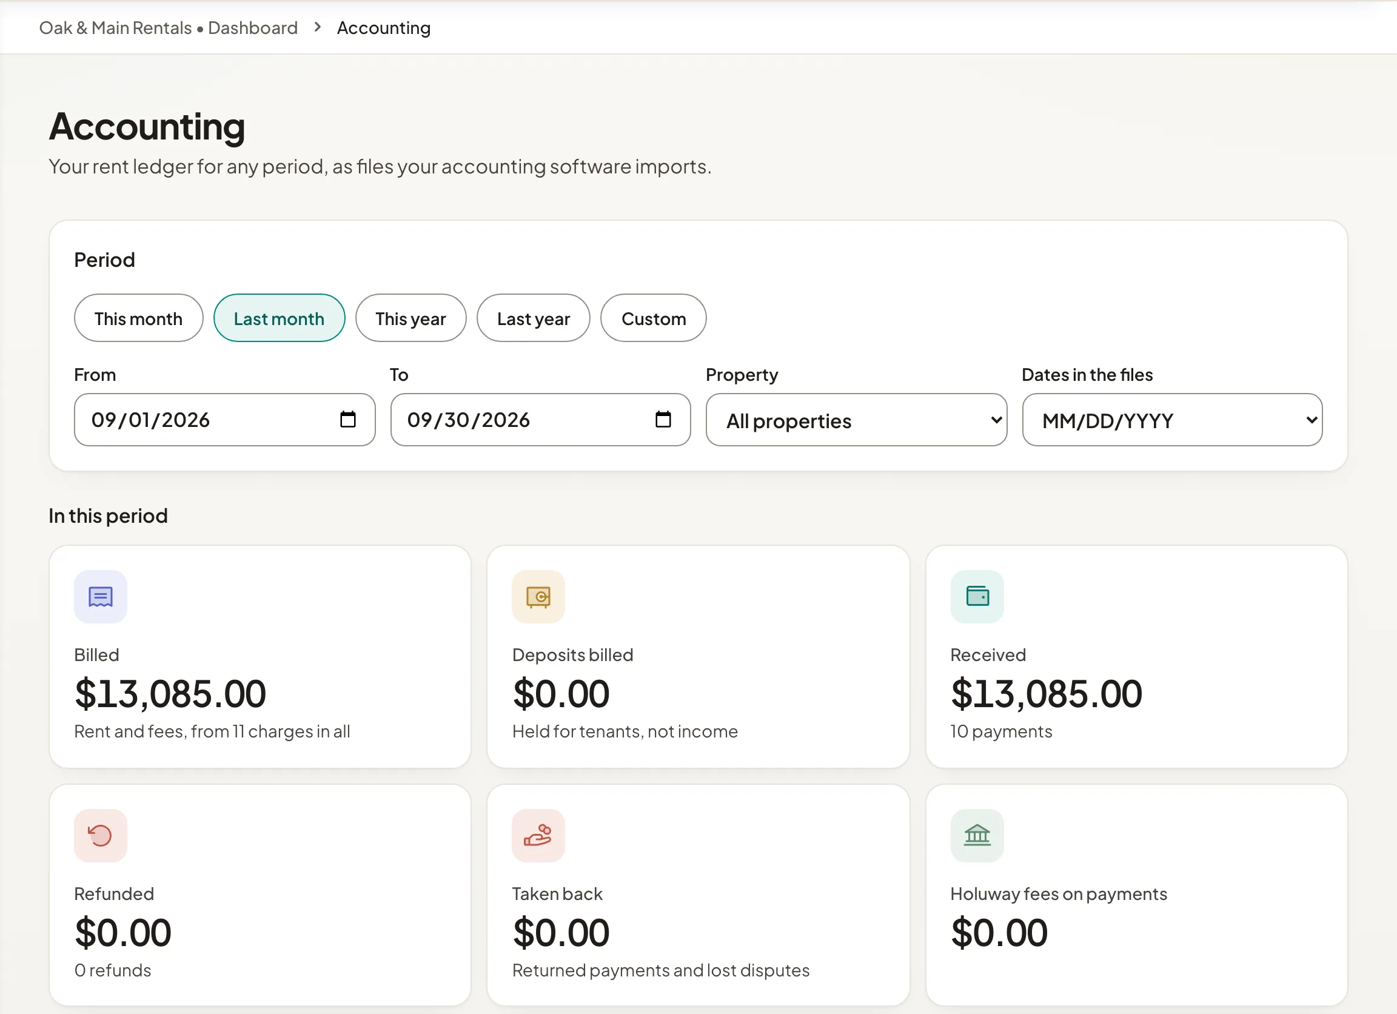Click the '10 payments' text

click(x=1002, y=731)
